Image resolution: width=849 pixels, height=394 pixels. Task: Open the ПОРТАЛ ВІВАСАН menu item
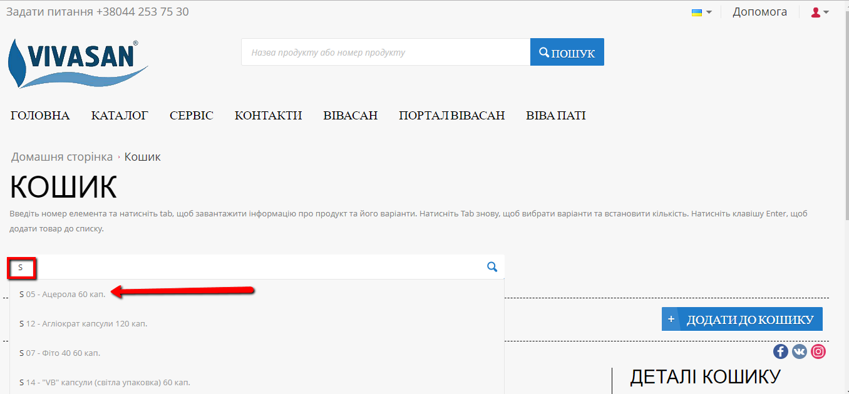452,116
